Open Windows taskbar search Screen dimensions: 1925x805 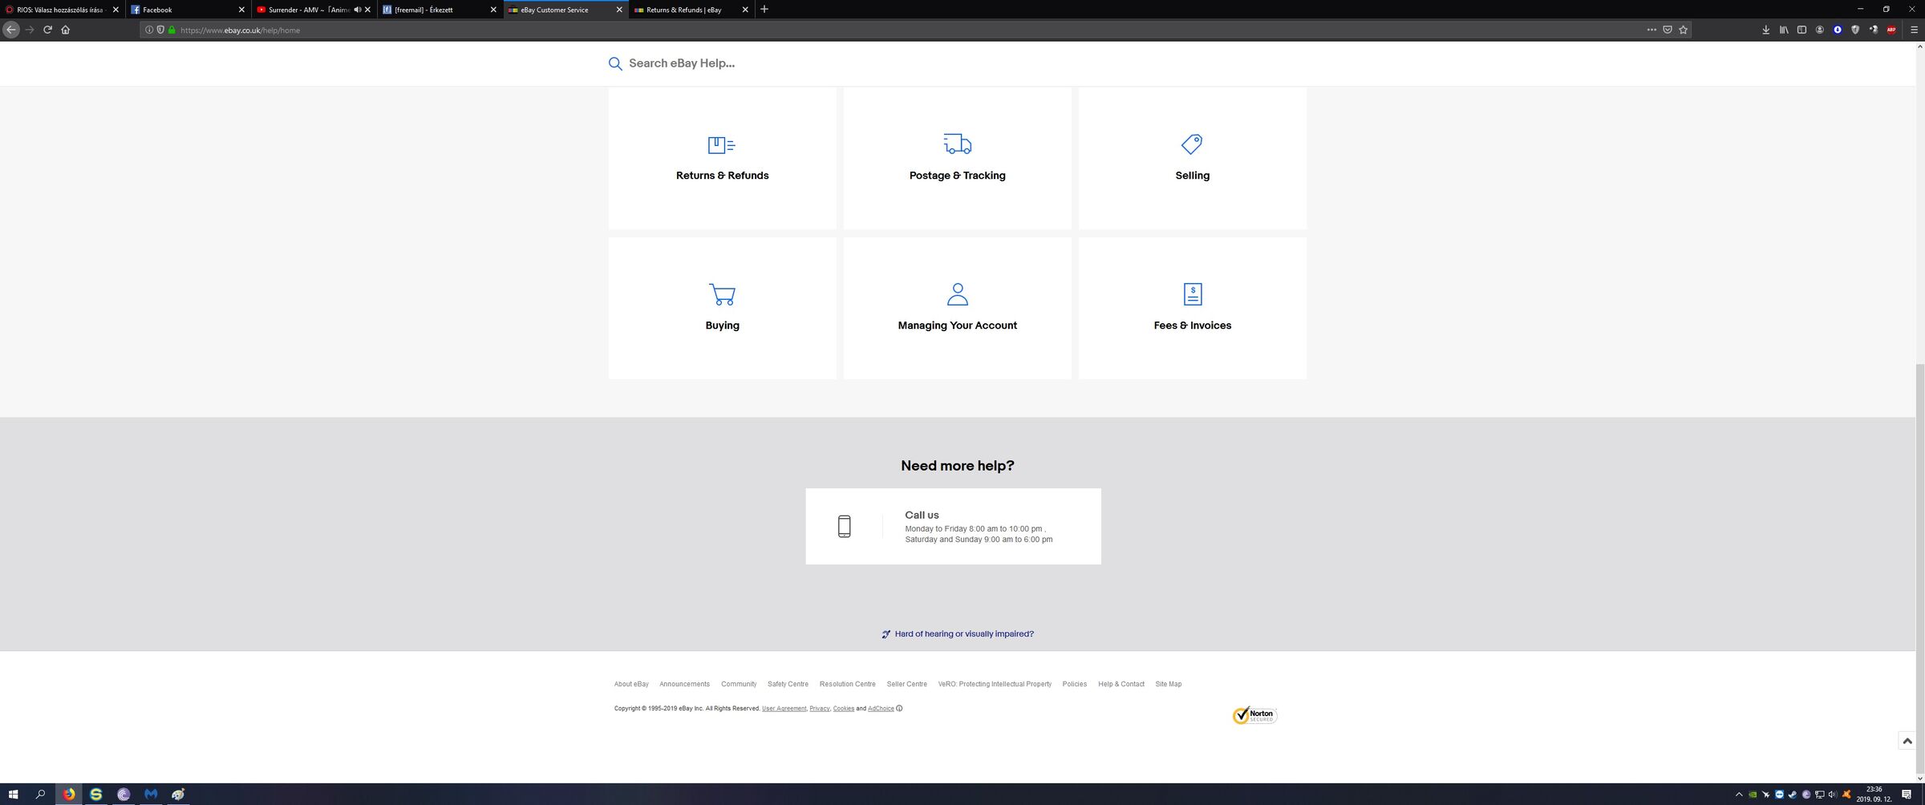click(x=40, y=794)
